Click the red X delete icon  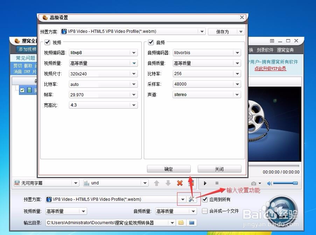coord(180,183)
